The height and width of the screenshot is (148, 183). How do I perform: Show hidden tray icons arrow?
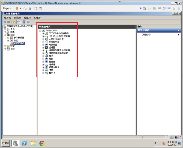point(155,143)
